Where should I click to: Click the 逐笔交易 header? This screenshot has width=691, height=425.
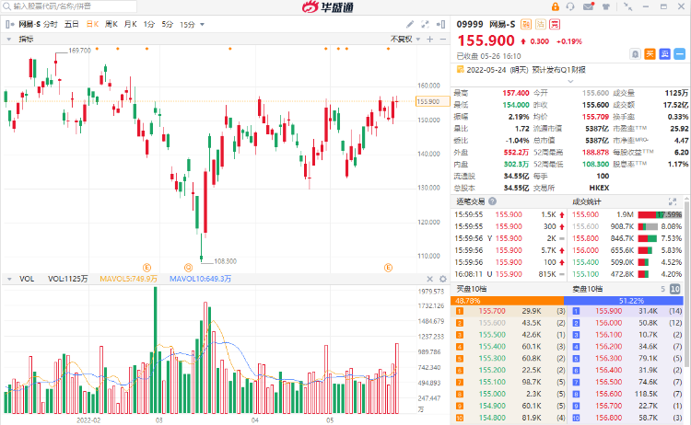pyautogui.click(x=470, y=201)
